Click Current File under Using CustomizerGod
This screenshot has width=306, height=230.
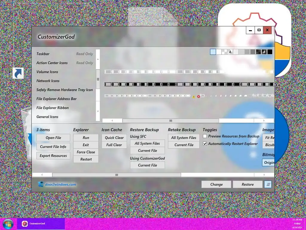147,165
